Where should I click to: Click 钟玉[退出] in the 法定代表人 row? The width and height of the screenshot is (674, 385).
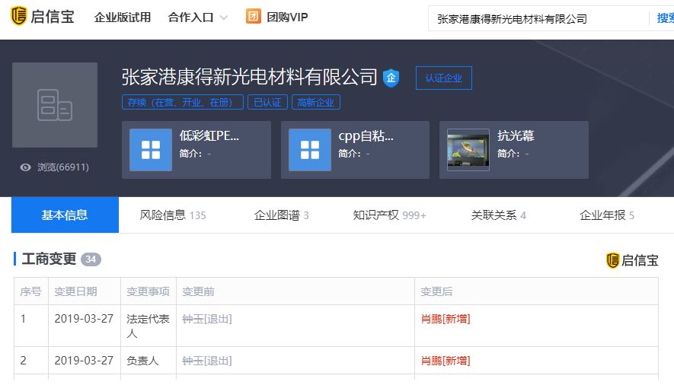click(207, 319)
